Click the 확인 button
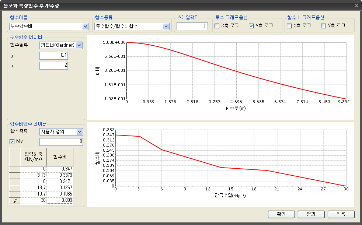This screenshot has height=225, width=362. tap(281, 214)
